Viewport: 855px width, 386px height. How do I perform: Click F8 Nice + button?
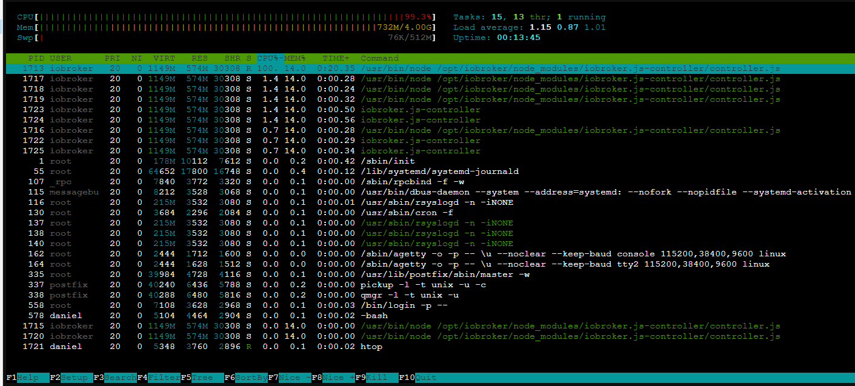[333, 378]
